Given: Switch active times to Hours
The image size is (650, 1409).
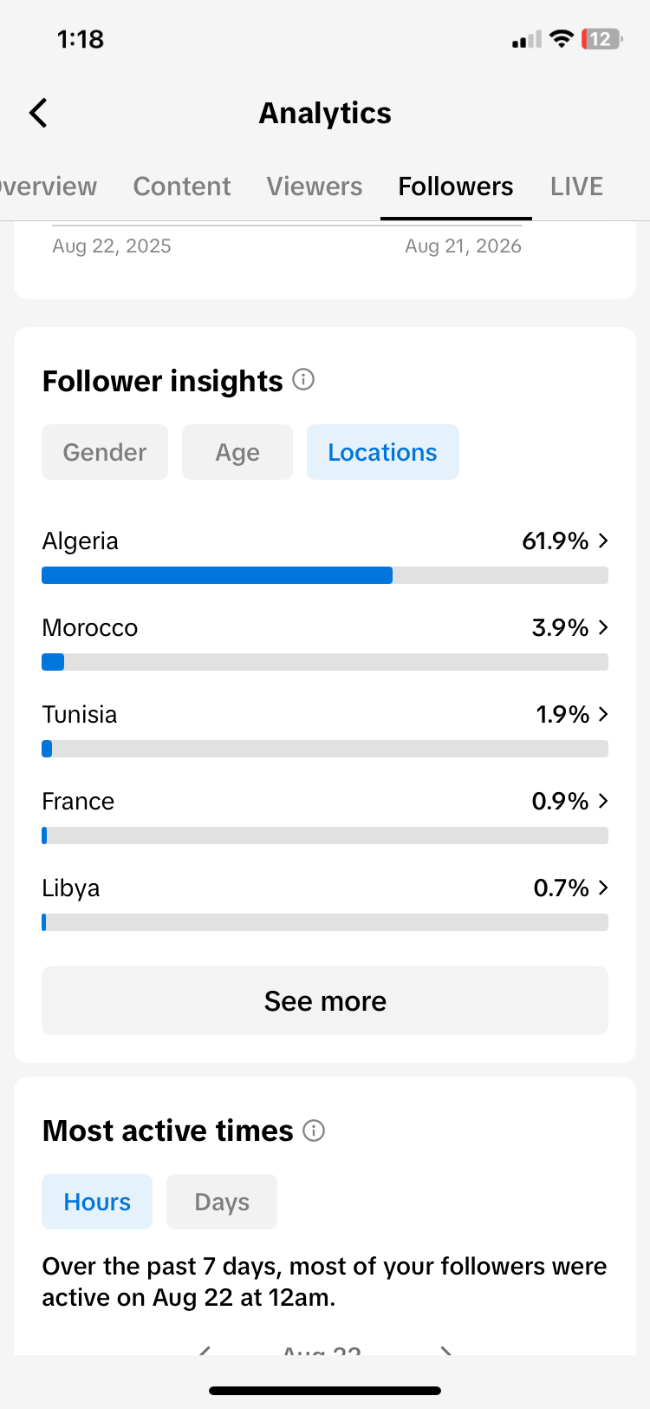Looking at the screenshot, I should pyautogui.click(x=97, y=1202).
